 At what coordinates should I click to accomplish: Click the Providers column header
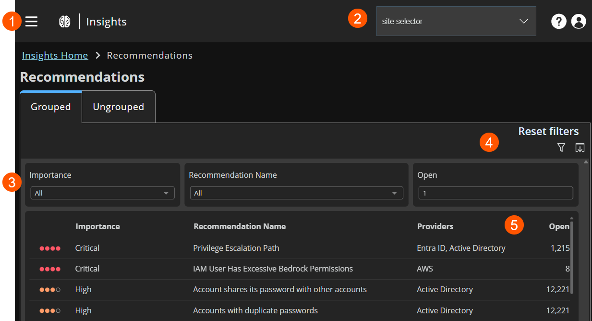[x=435, y=226]
